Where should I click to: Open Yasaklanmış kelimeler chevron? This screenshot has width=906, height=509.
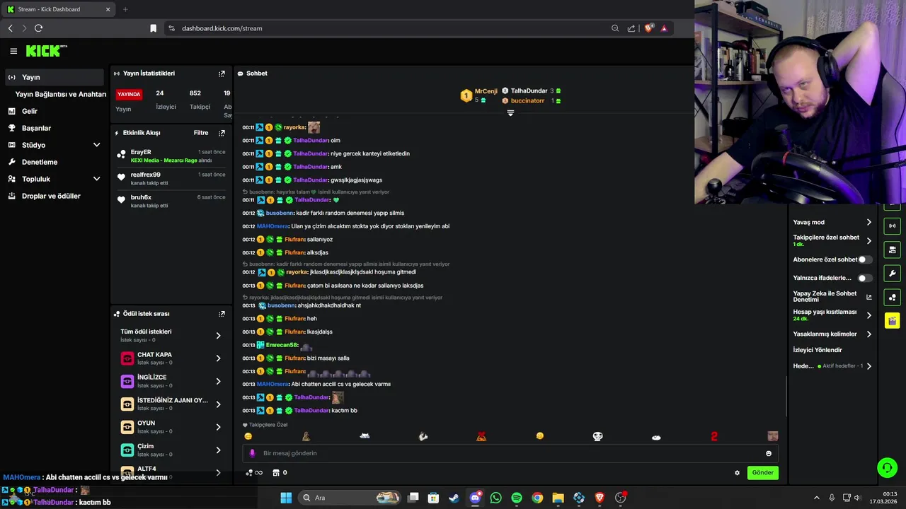(869, 334)
